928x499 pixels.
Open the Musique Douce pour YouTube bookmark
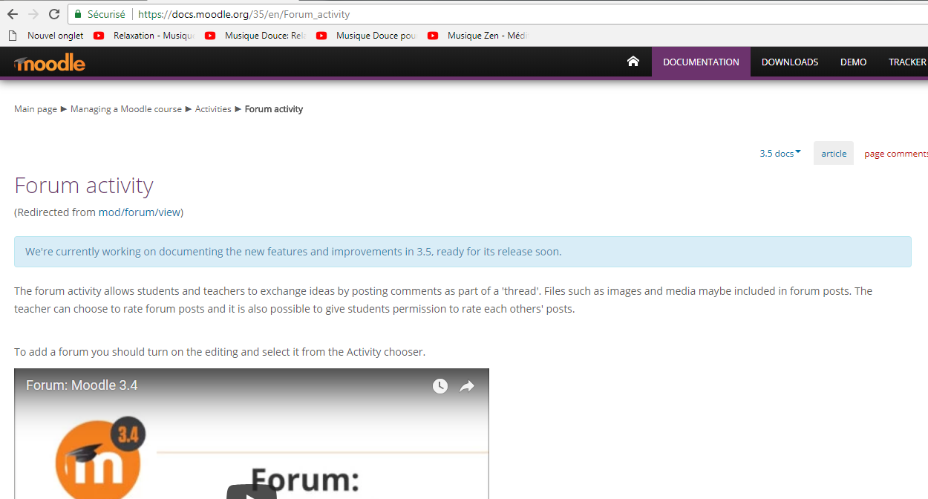pos(368,35)
